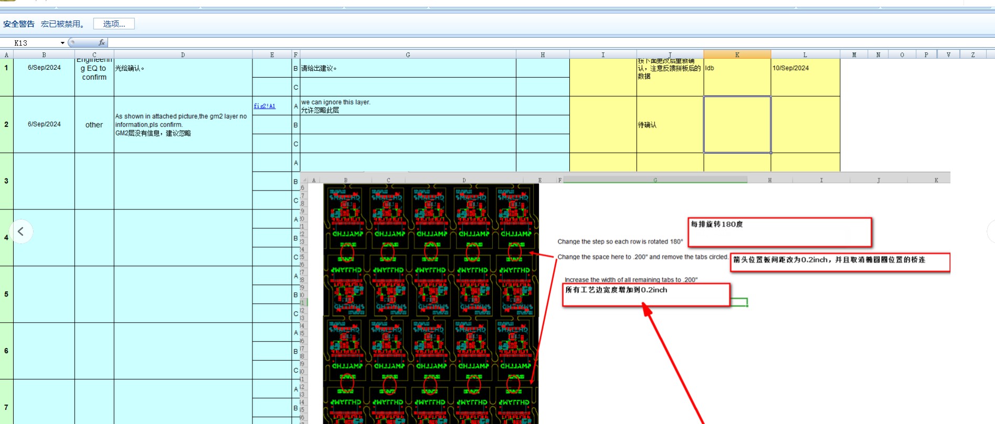Select the 'we can ignore this layer.' cell
This screenshot has width=995, height=424.
click(408, 106)
